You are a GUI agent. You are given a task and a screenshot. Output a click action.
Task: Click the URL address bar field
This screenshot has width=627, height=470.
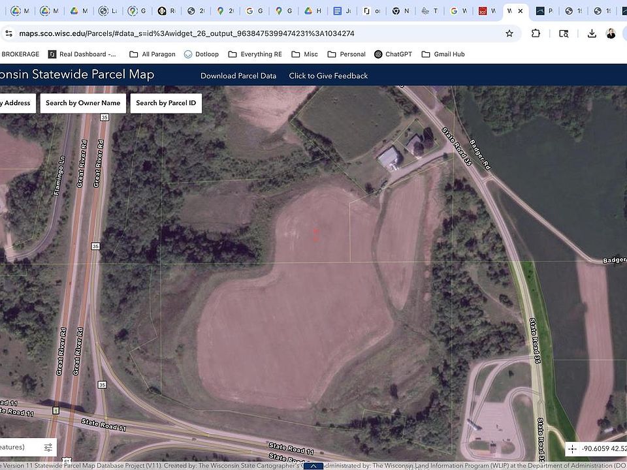[x=261, y=33]
